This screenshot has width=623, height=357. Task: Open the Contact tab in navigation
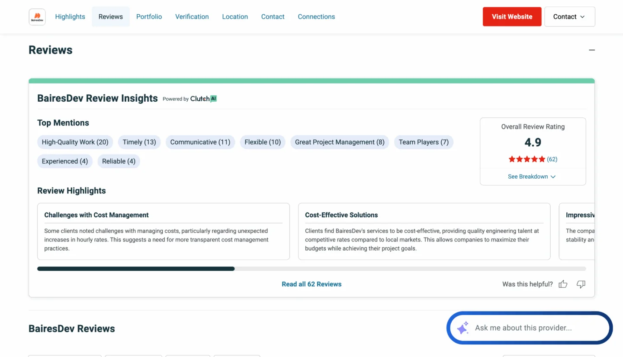(273, 16)
